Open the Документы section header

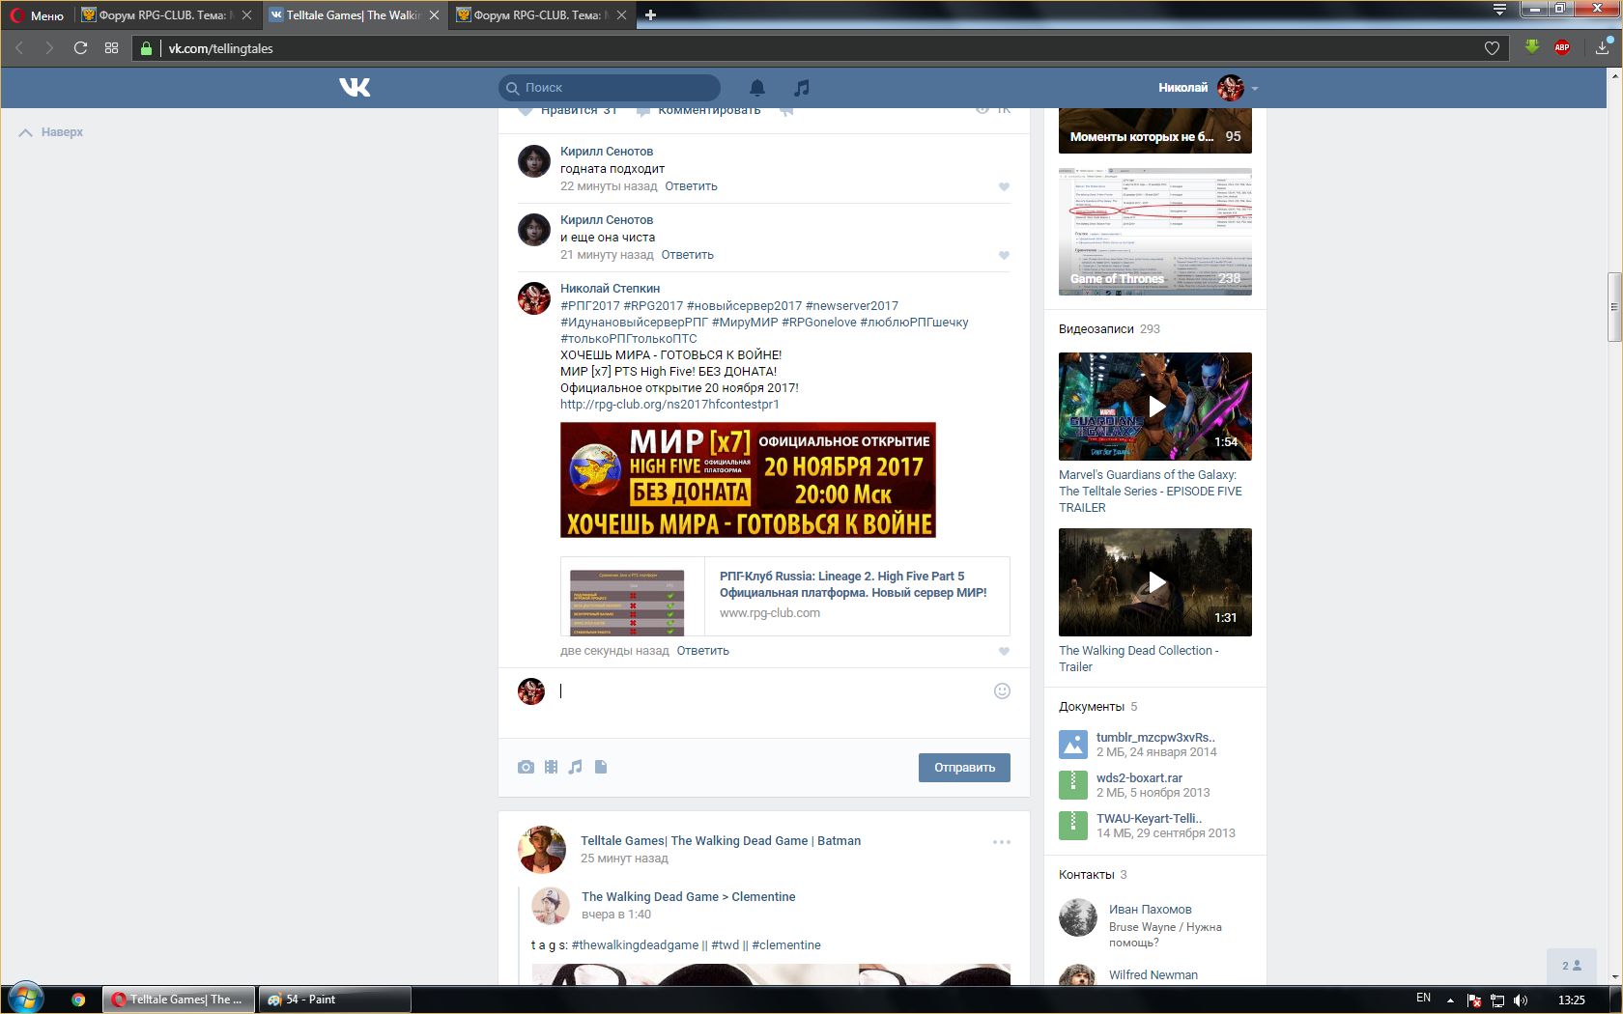(x=1098, y=707)
